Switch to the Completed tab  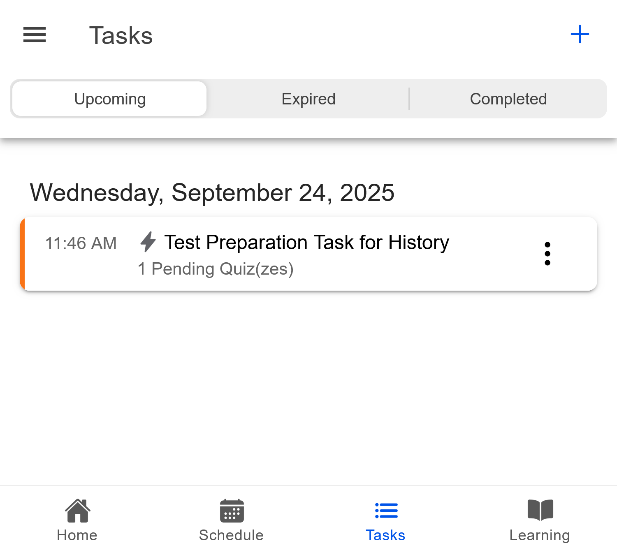[x=508, y=99]
